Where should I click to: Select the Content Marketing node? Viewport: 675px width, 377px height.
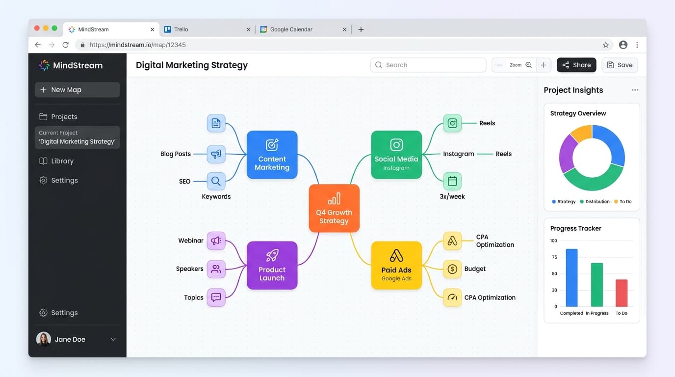272,155
